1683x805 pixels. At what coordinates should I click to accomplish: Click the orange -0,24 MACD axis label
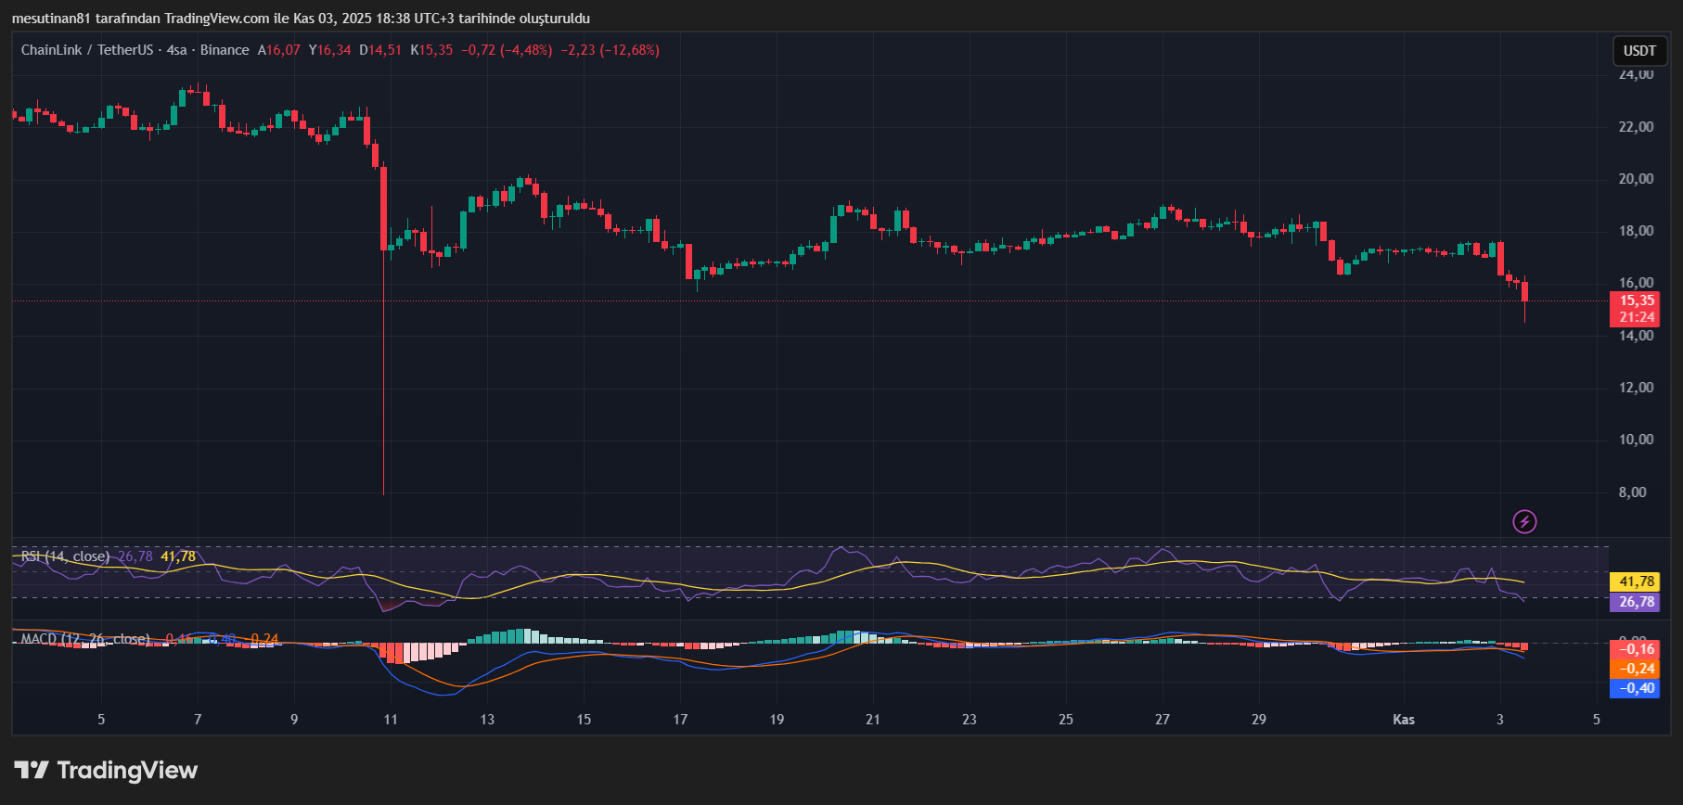(x=1637, y=669)
